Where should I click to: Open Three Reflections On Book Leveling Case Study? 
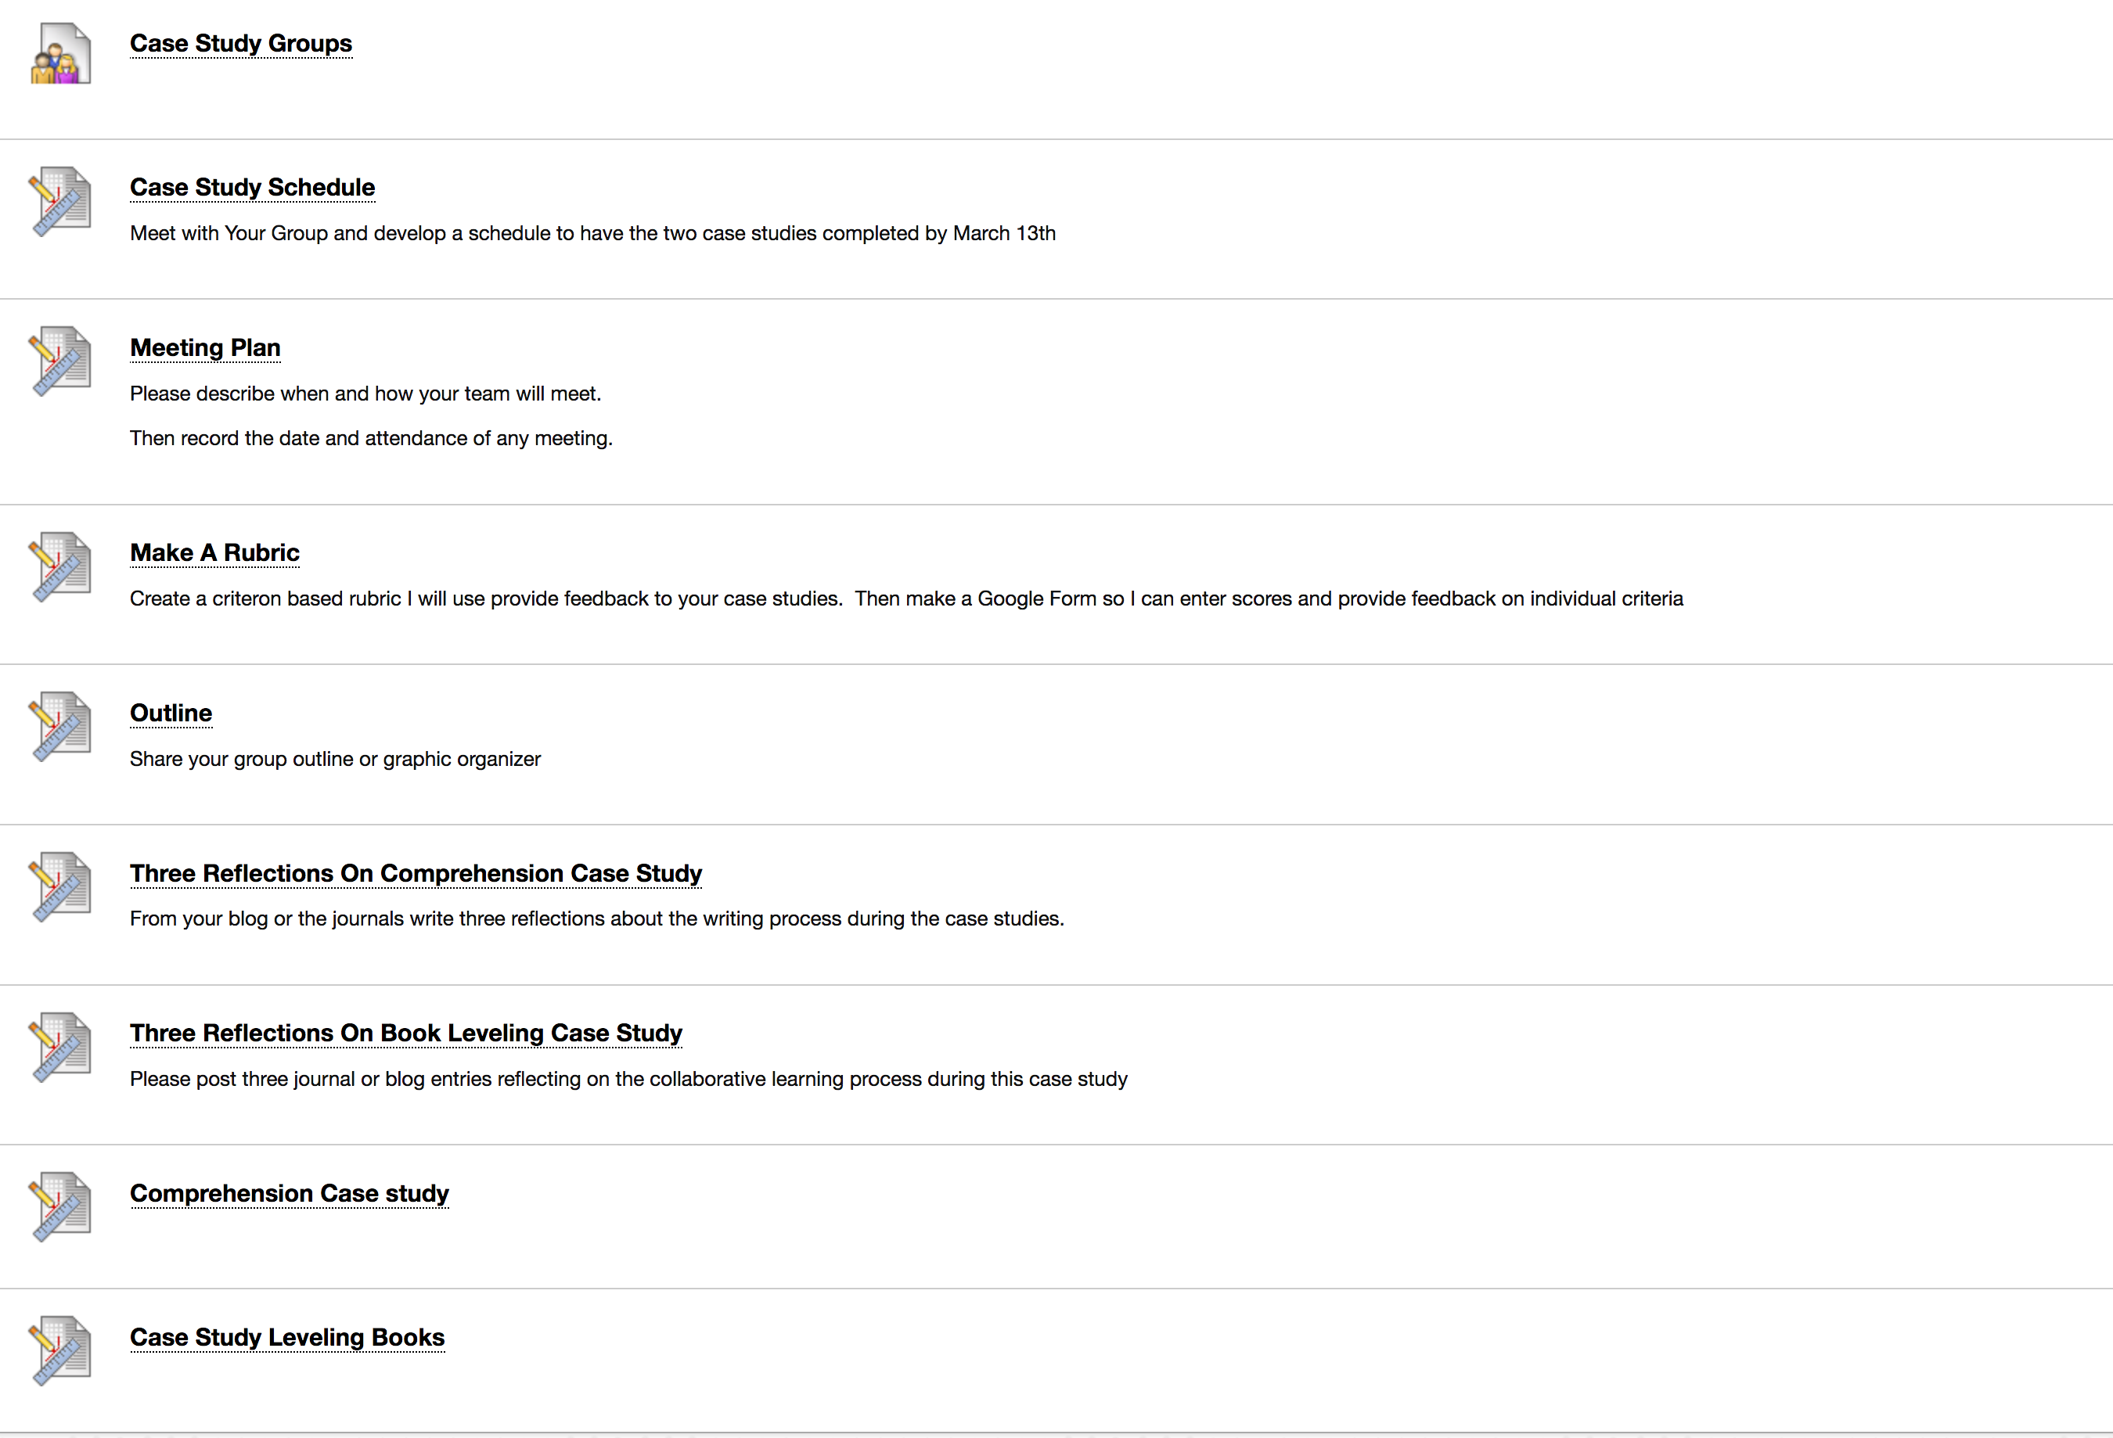(x=405, y=1034)
